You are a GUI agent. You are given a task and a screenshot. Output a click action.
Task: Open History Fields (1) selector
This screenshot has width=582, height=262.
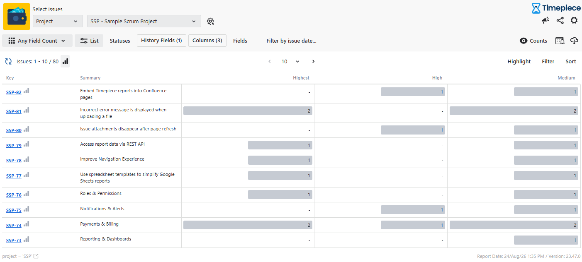pos(161,41)
